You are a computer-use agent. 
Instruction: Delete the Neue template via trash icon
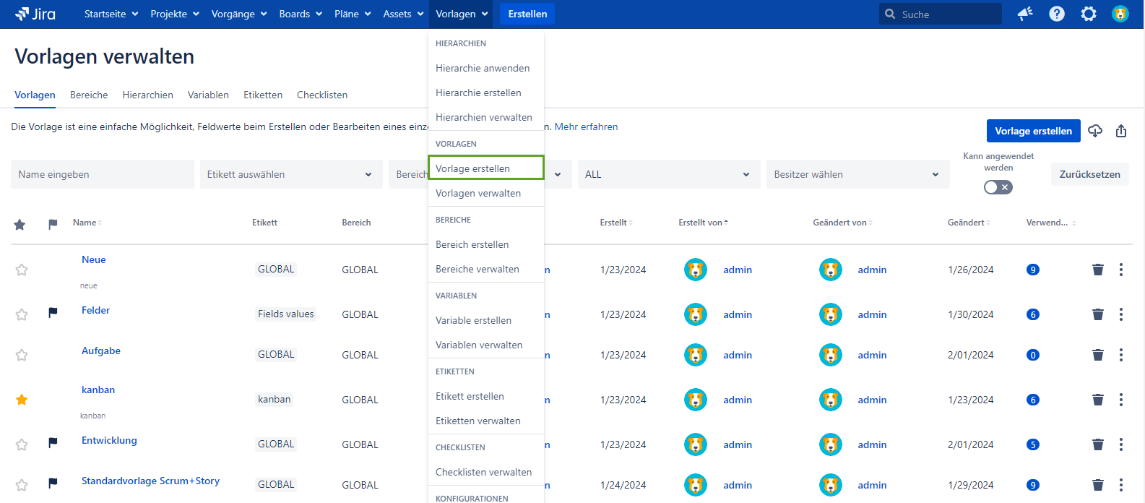(1097, 270)
